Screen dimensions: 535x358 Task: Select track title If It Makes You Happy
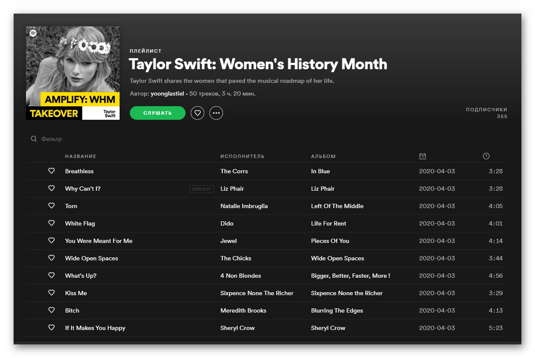(95, 328)
